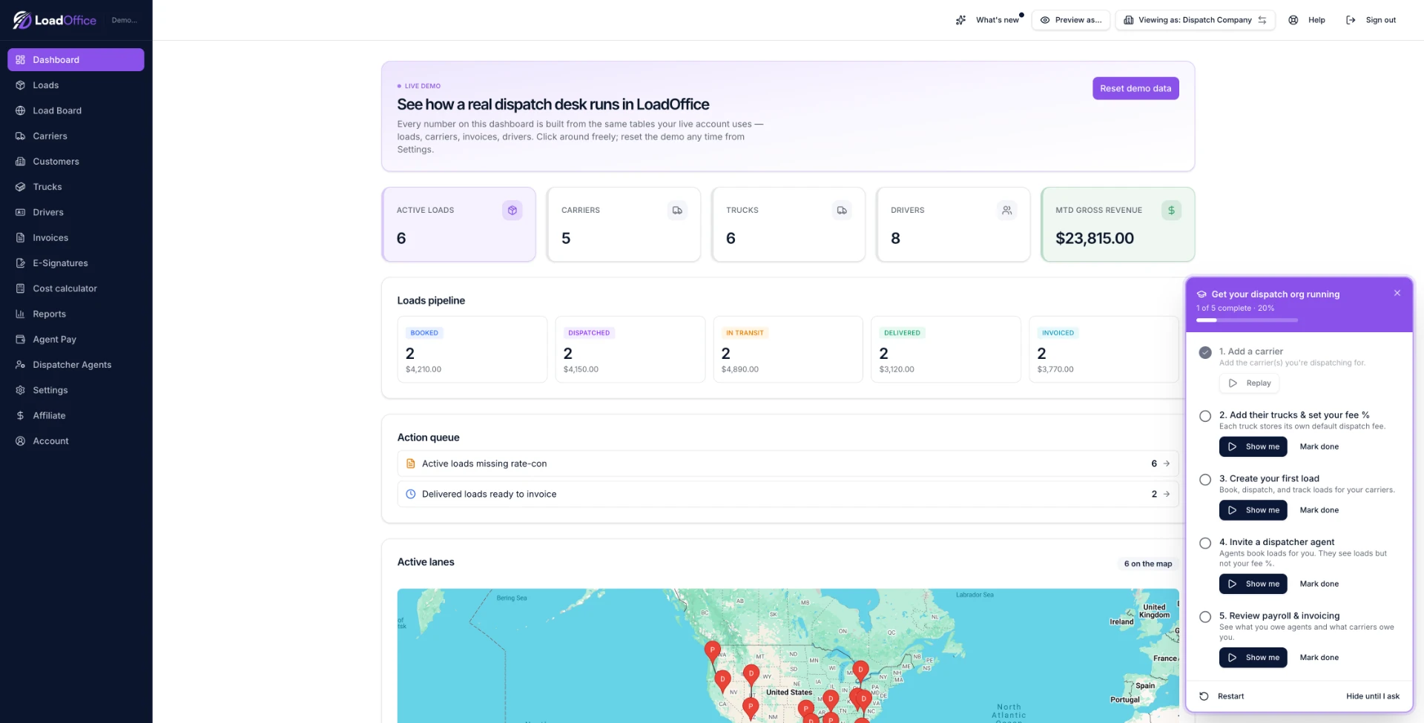This screenshot has width=1424, height=723.
Task: Check the Invite a dispatcher agent circle
Action: [x=1205, y=544]
